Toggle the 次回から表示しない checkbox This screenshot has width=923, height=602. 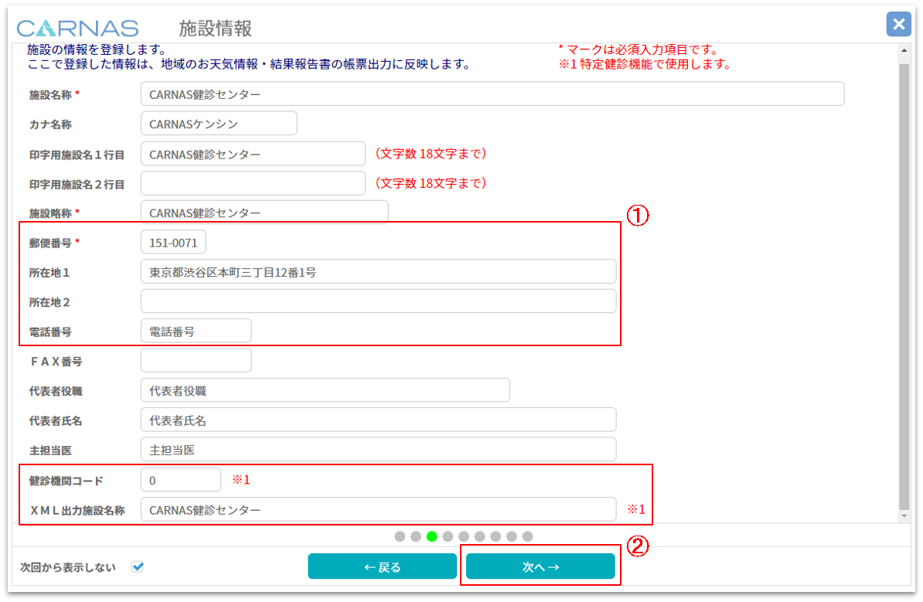(x=138, y=566)
